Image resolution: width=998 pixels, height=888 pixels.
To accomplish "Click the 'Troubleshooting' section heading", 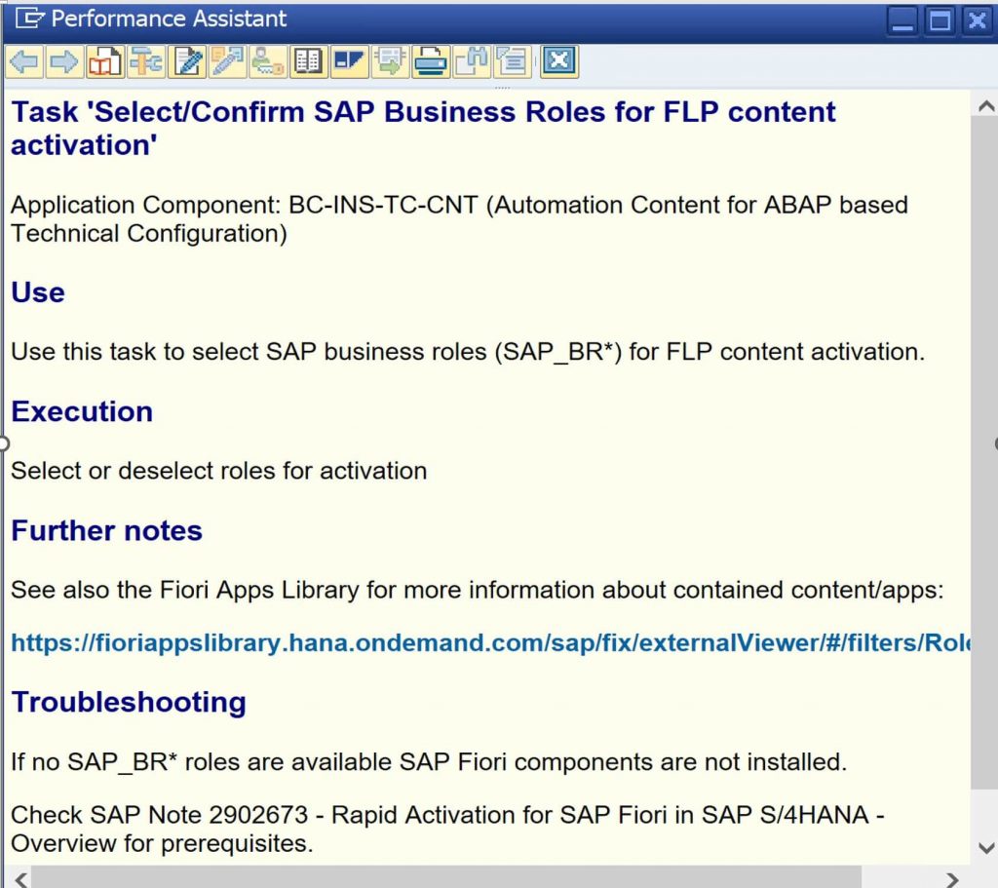I will [x=129, y=702].
